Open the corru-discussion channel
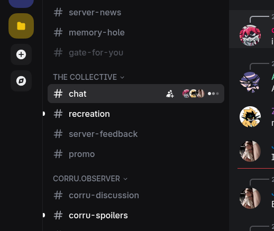 point(136,195)
